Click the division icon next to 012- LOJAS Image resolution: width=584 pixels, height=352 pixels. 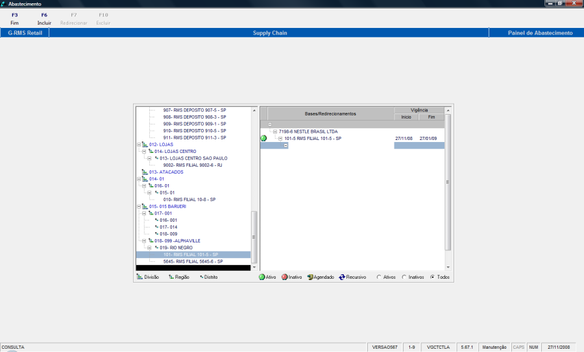coord(145,145)
